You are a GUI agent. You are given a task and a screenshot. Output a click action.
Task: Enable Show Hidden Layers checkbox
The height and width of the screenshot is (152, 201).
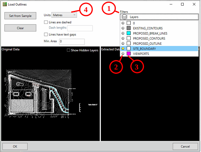pos(68,50)
